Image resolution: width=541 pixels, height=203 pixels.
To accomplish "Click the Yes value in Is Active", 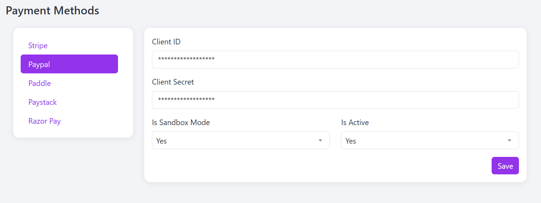I will [x=351, y=141].
